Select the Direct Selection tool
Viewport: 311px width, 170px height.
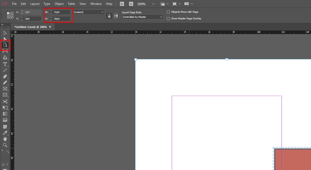(x=5, y=39)
